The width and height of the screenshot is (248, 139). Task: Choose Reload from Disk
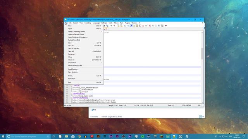[x=84, y=40]
